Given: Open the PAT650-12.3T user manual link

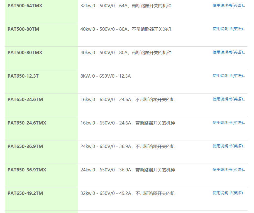Looking at the screenshot, I should 229,76.
